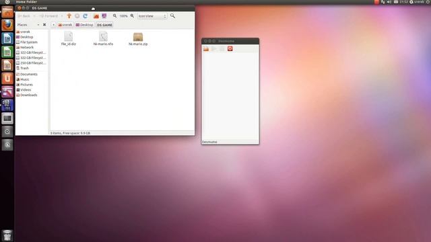Click the red quit icon in Desmume
Screen dimensions: 431x242
pos(230,49)
